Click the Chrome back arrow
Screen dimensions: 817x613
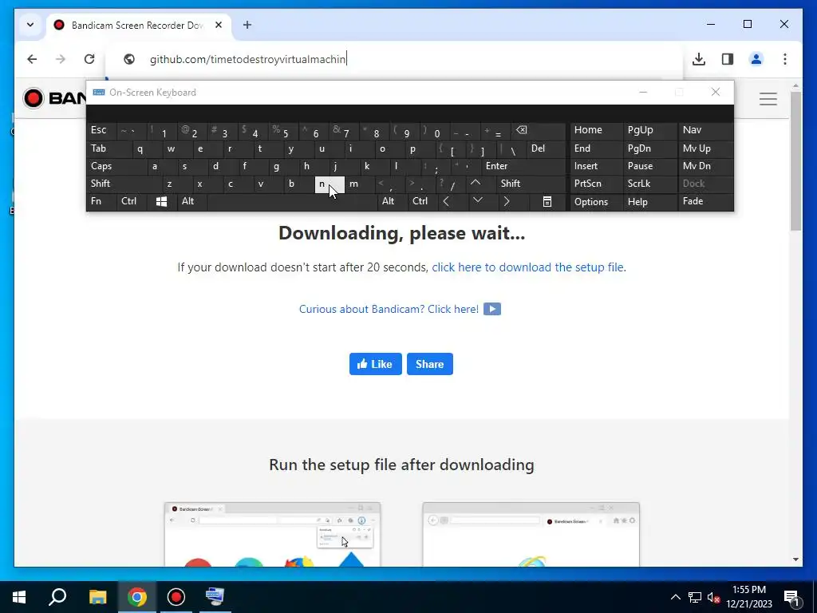(x=32, y=59)
